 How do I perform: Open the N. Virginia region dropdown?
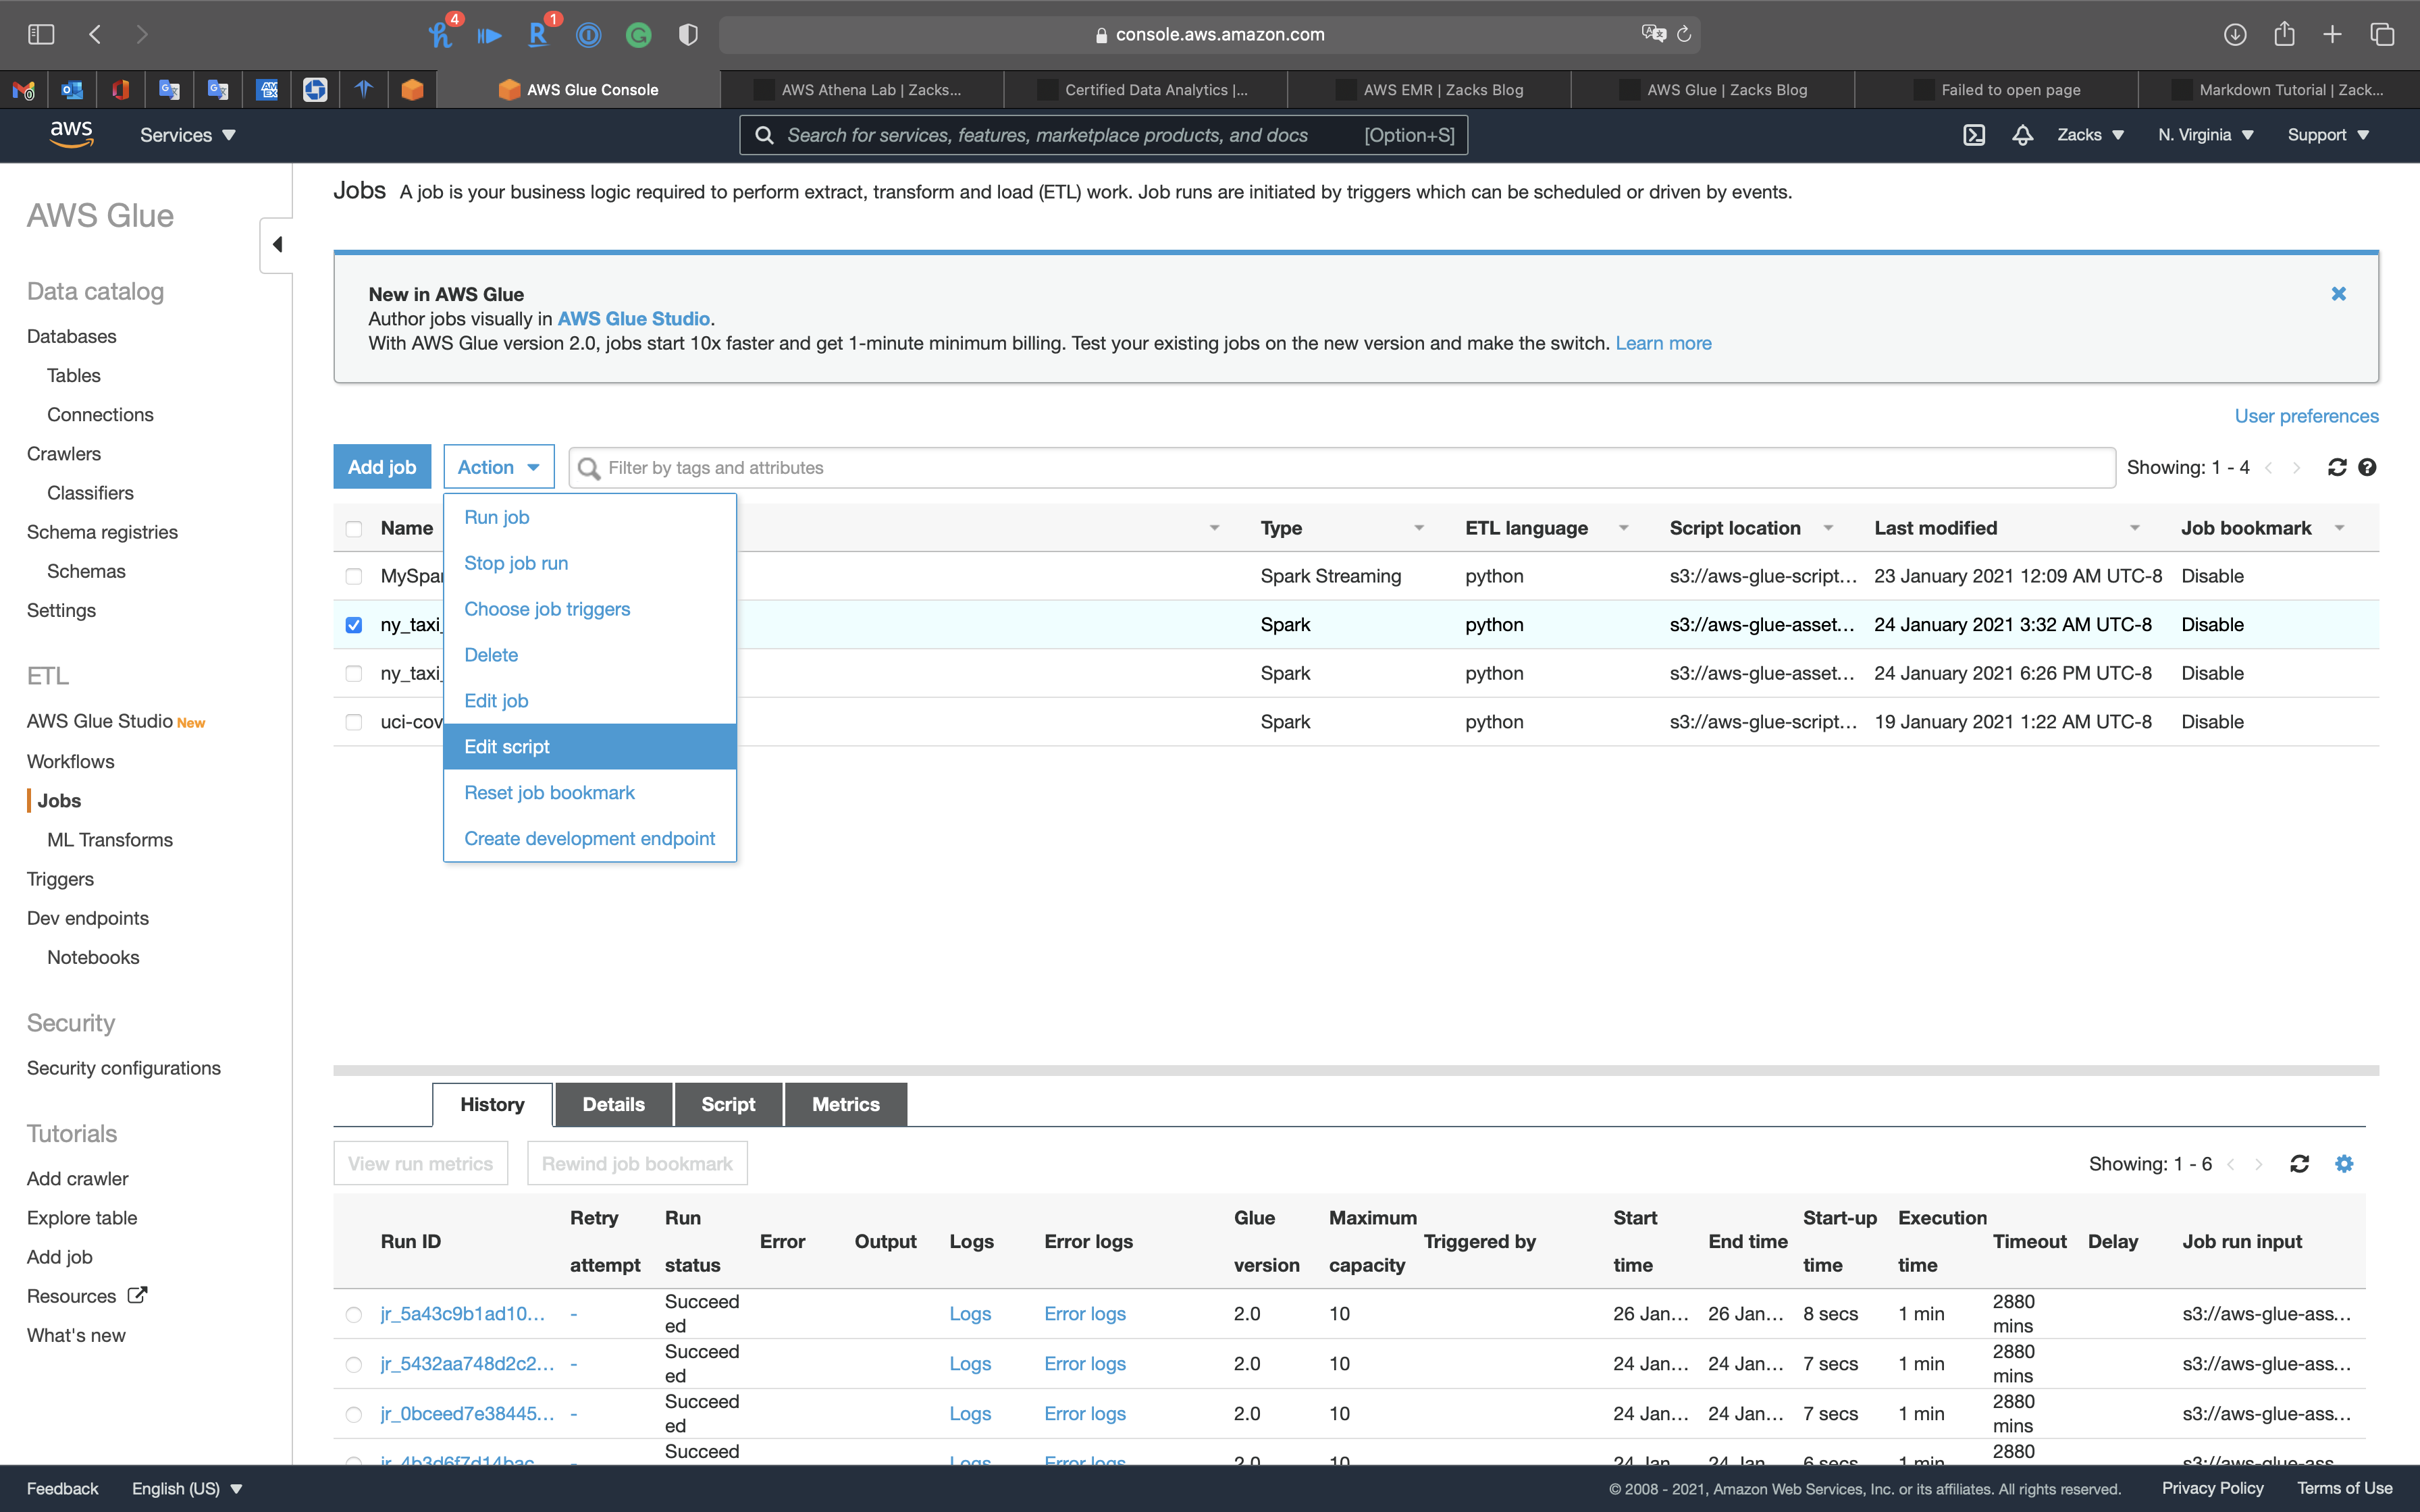pyautogui.click(x=2205, y=135)
